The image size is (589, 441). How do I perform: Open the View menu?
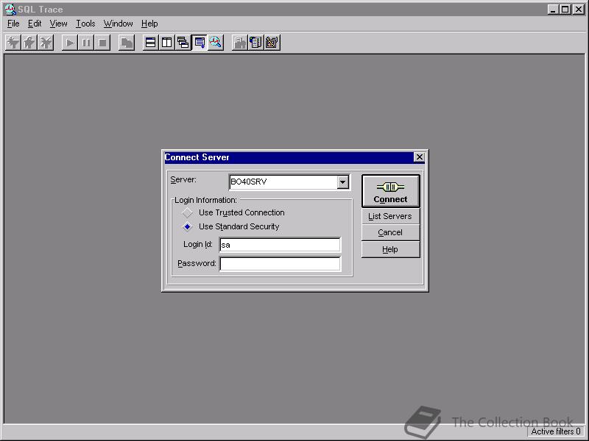click(x=58, y=24)
